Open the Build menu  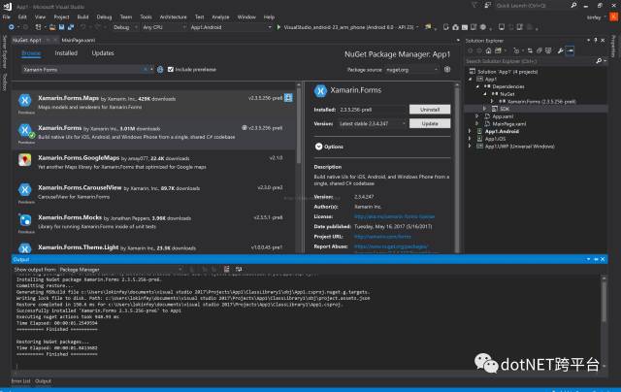tap(82, 17)
